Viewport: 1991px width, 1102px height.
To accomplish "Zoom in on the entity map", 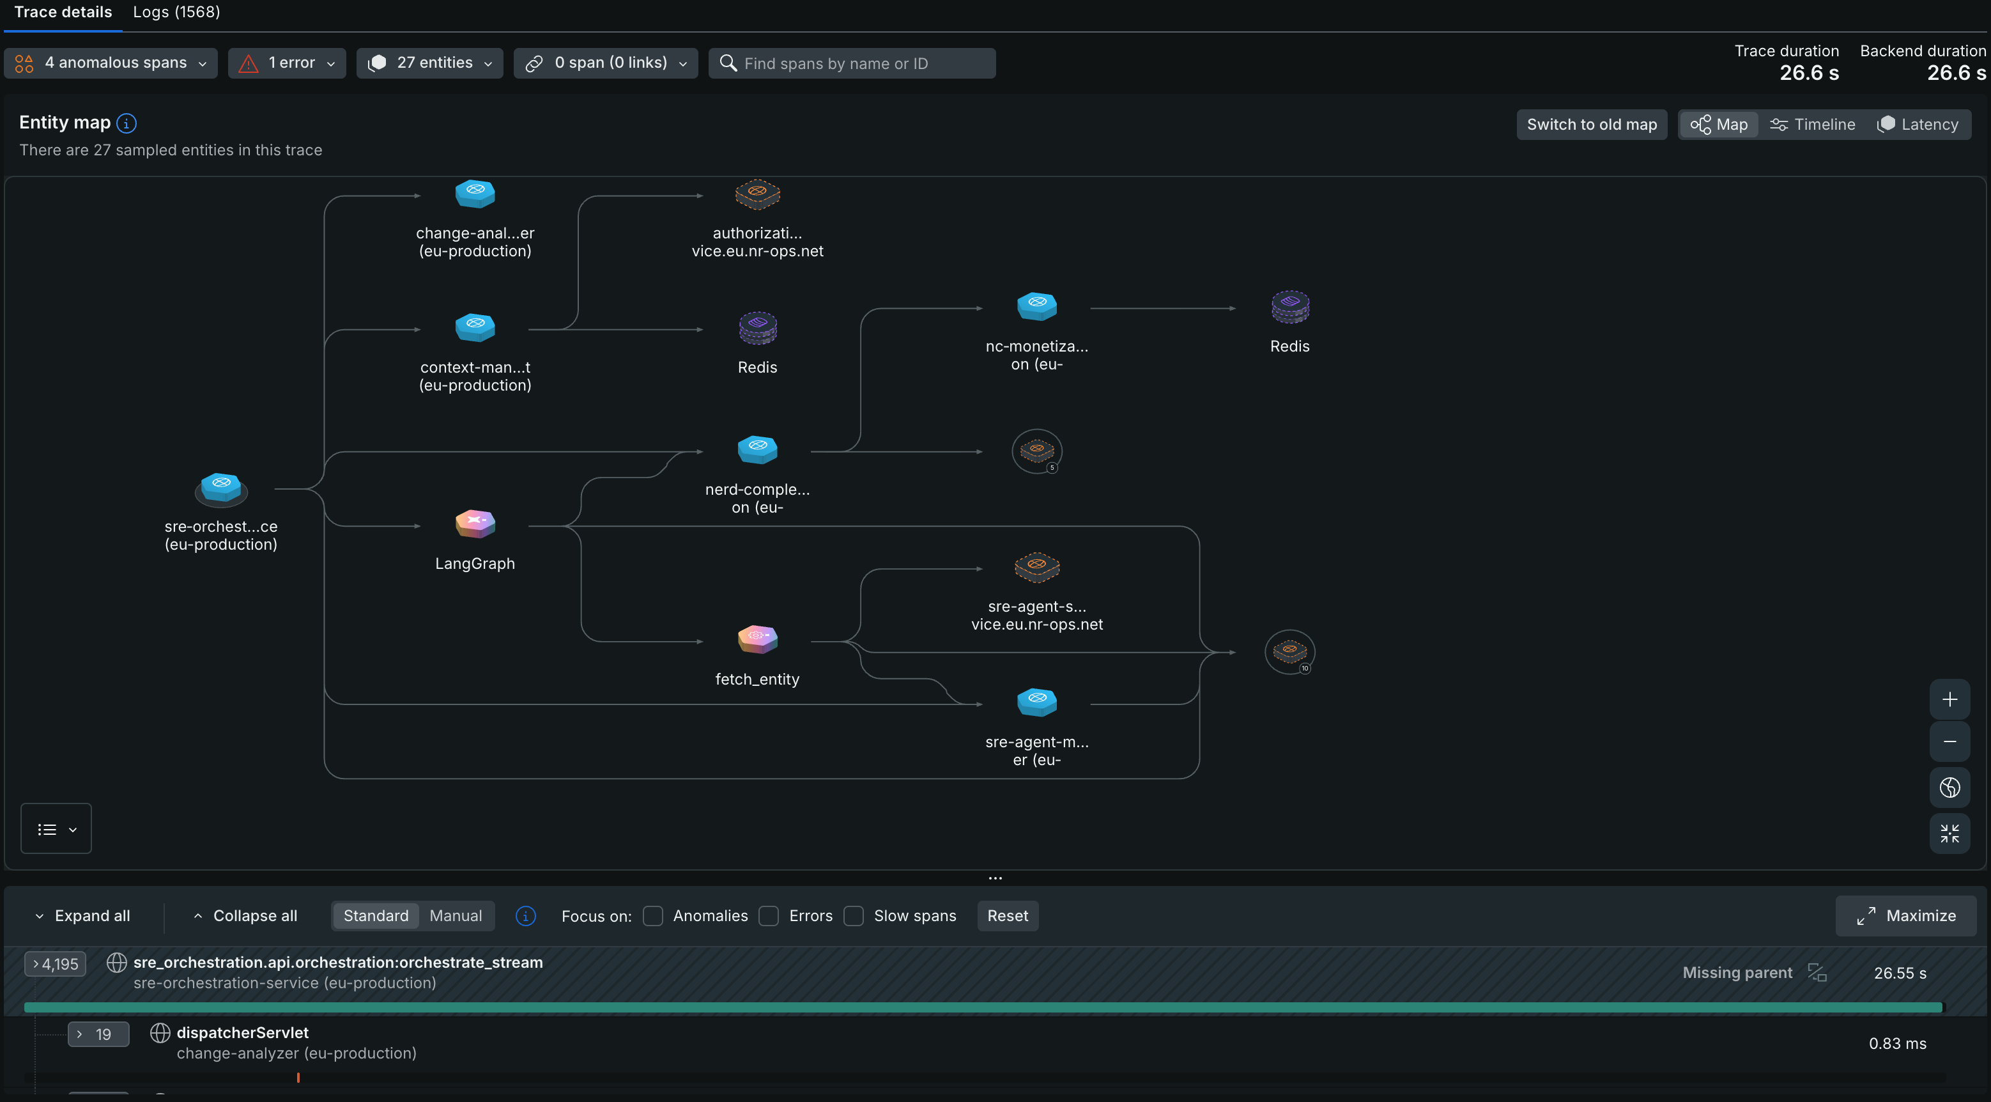I will pos(1949,699).
